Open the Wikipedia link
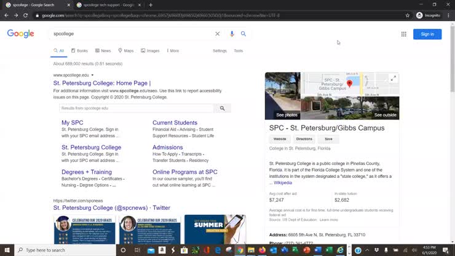Viewport: 455px width, 256px height. point(283,183)
